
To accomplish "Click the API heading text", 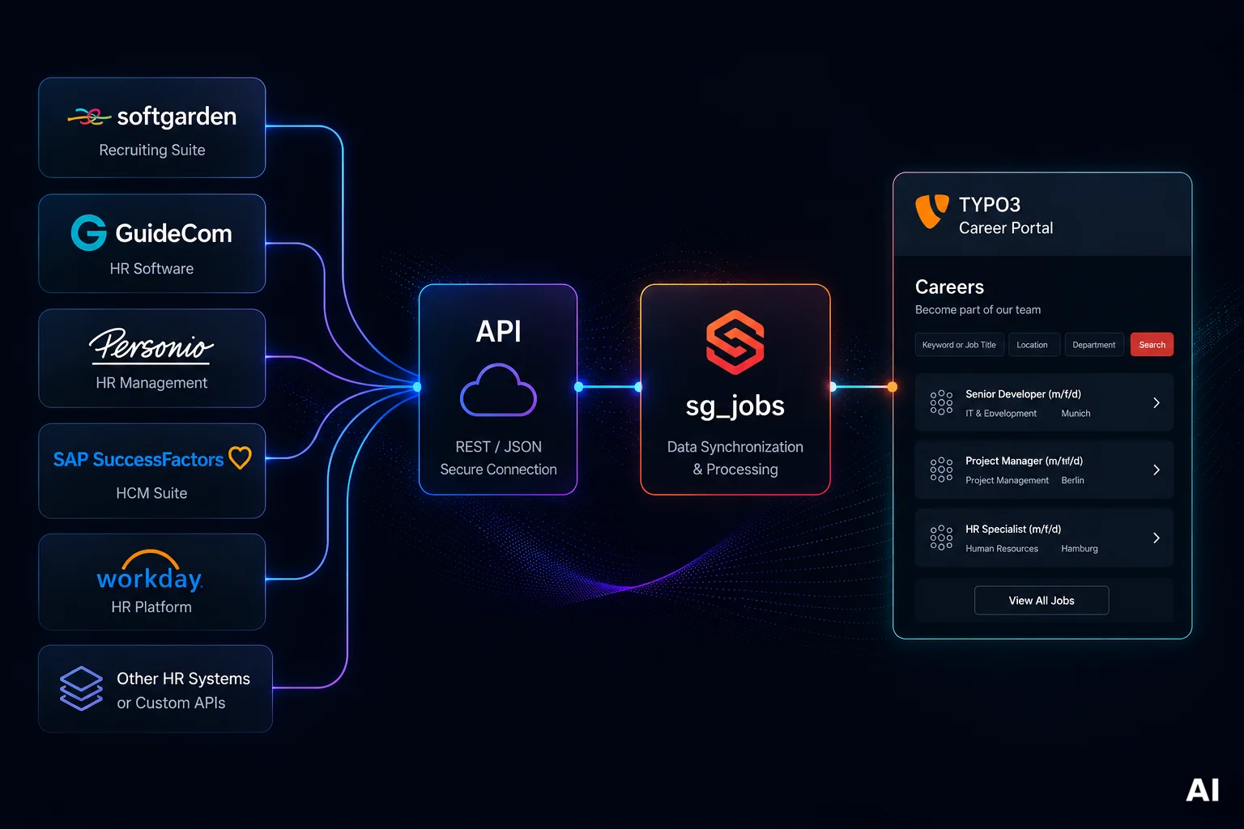I will pos(498,332).
